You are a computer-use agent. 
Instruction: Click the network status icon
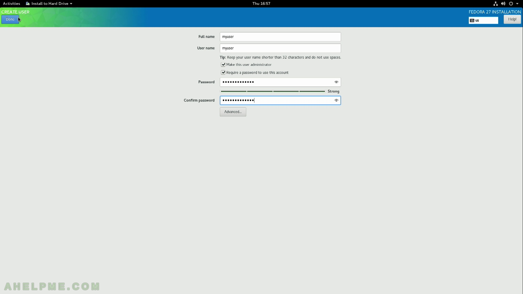click(x=495, y=4)
